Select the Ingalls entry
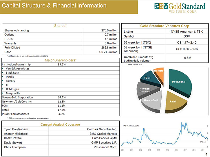The width and height of the screenshot is (210, 157). tap(10, 77)
